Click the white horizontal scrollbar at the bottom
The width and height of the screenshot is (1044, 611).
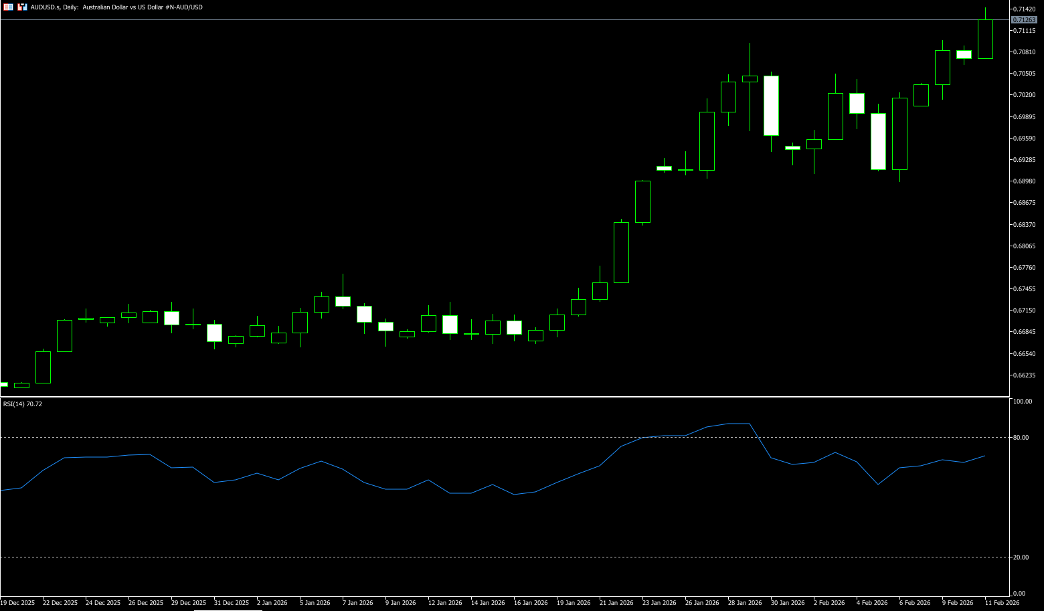tap(228, 610)
